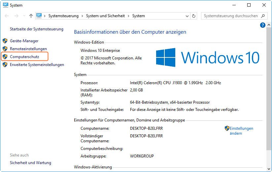This screenshot has width=272, height=172.
Task: Go up one level with up arrow
Action: coord(31,16)
